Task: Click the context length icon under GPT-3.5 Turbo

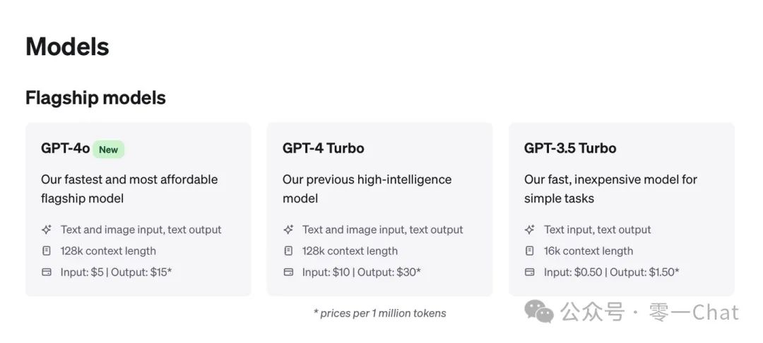Action: (530, 251)
